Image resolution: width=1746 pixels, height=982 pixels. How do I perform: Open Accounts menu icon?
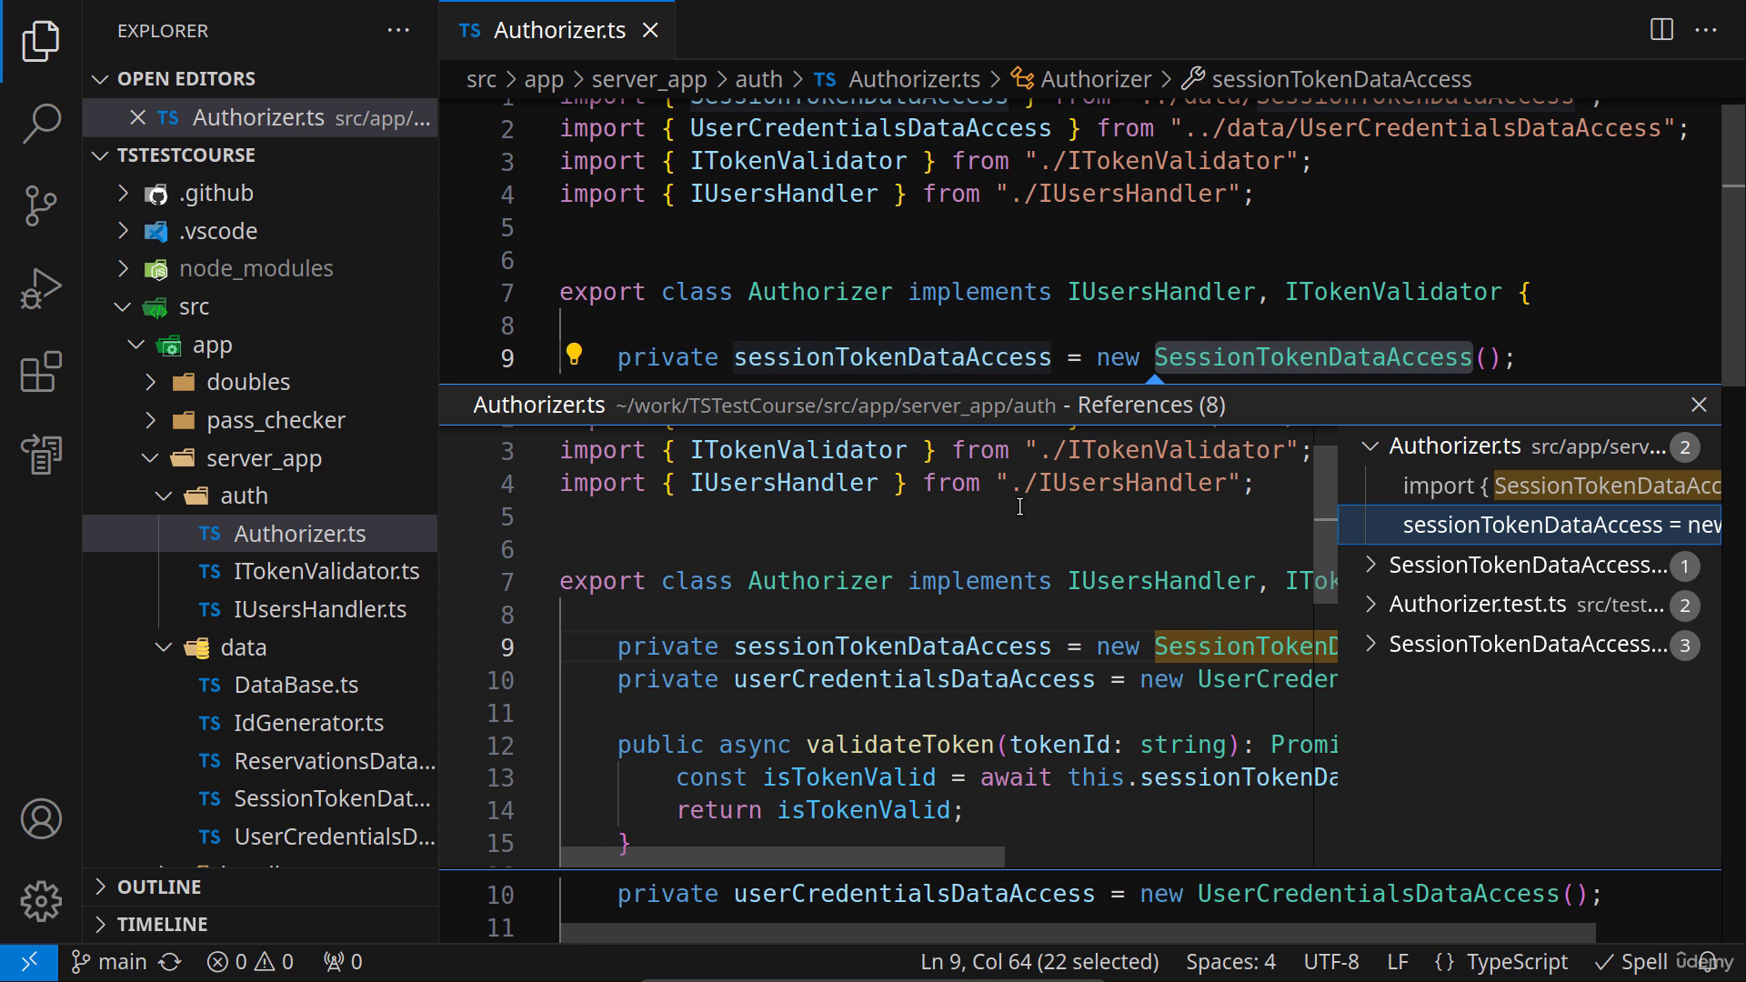[x=41, y=819]
